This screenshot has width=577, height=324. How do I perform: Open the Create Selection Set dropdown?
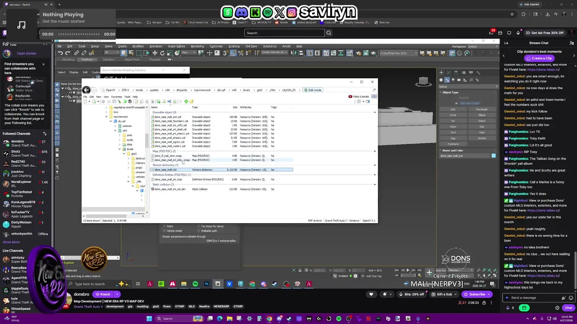coord(274,53)
